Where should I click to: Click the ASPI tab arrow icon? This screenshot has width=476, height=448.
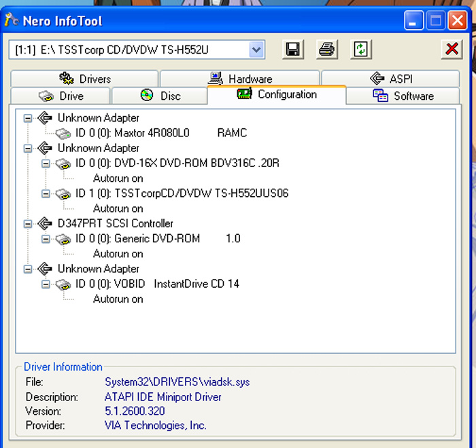coord(377,78)
